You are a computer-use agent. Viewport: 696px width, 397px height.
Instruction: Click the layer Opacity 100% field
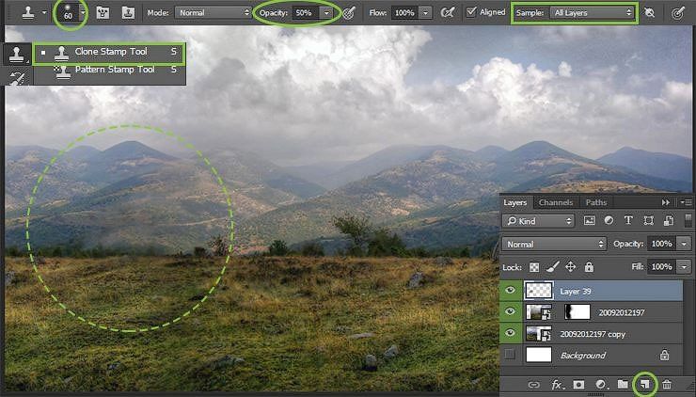point(662,244)
